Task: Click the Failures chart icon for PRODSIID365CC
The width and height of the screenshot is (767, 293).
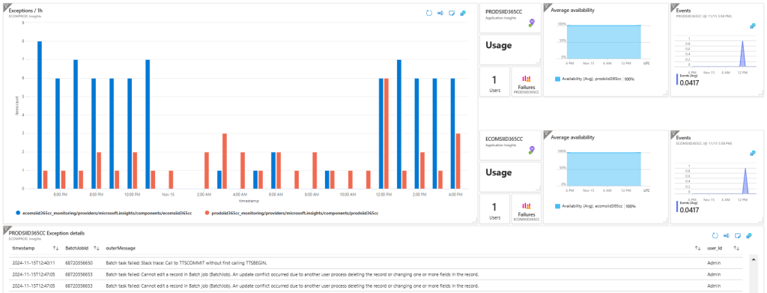Action: click(x=527, y=78)
